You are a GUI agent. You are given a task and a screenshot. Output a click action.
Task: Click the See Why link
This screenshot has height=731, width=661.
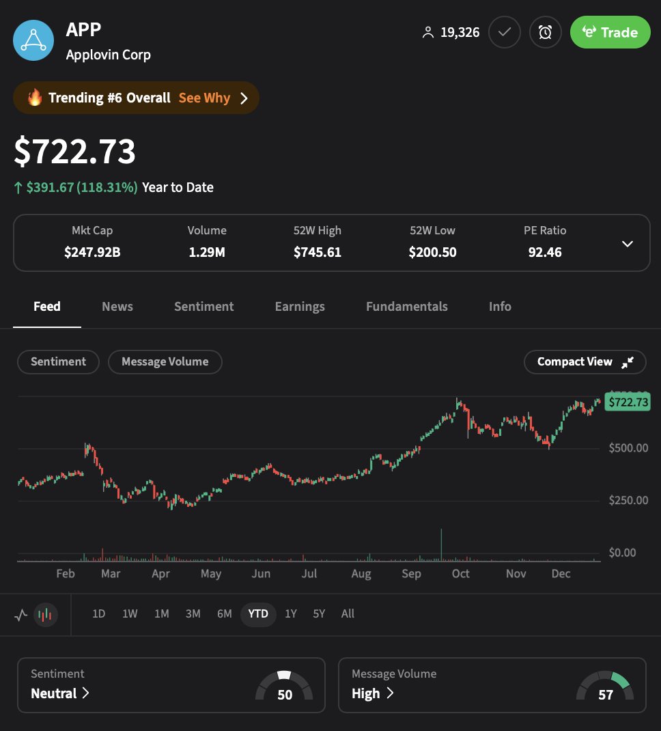[204, 97]
